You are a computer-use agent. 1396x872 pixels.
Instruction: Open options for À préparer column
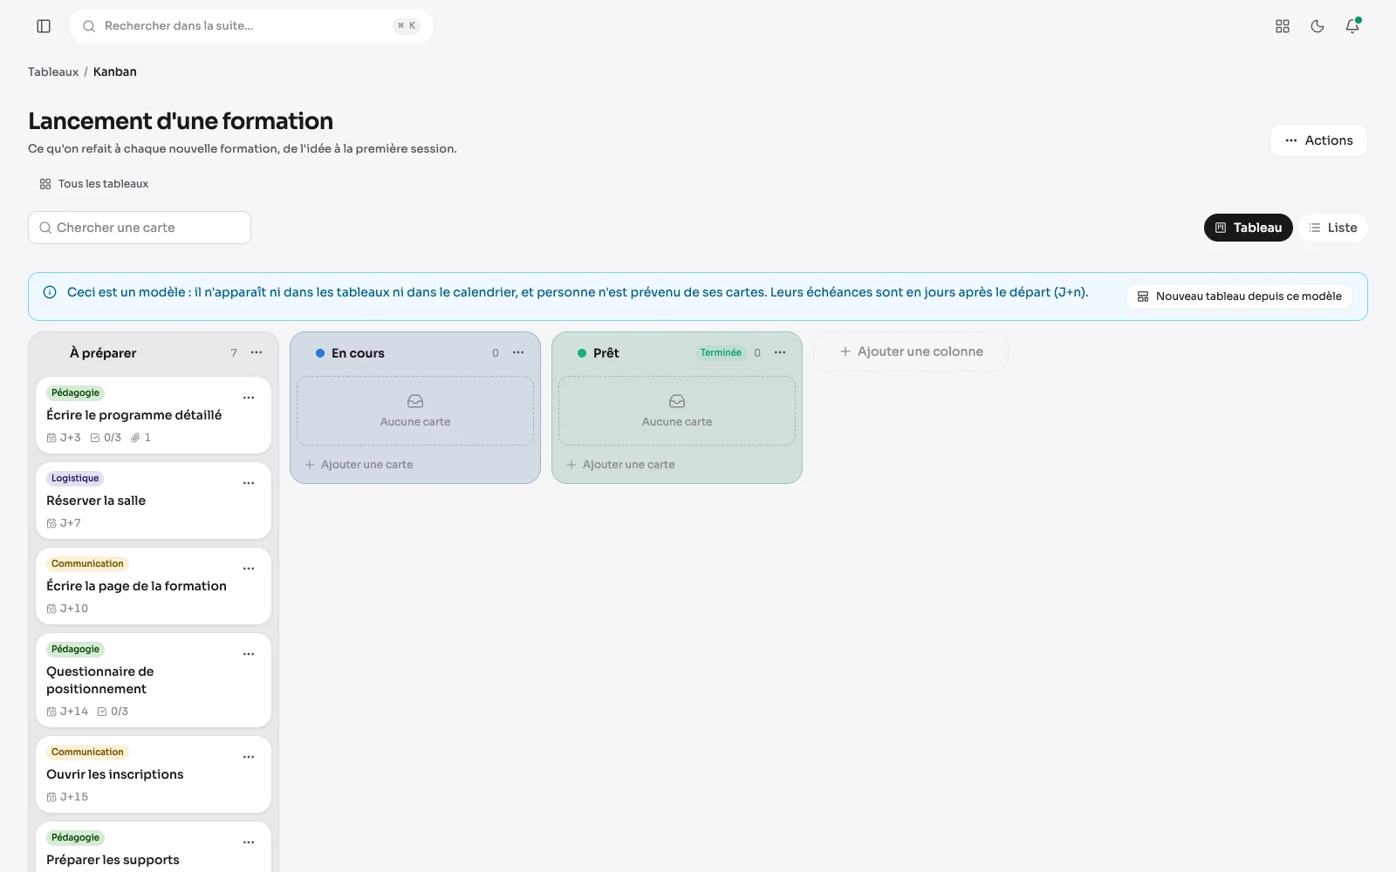[257, 352]
